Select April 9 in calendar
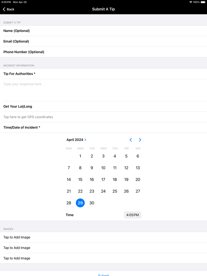Viewport: 207px width, 276px height. click(x=92, y=168)
